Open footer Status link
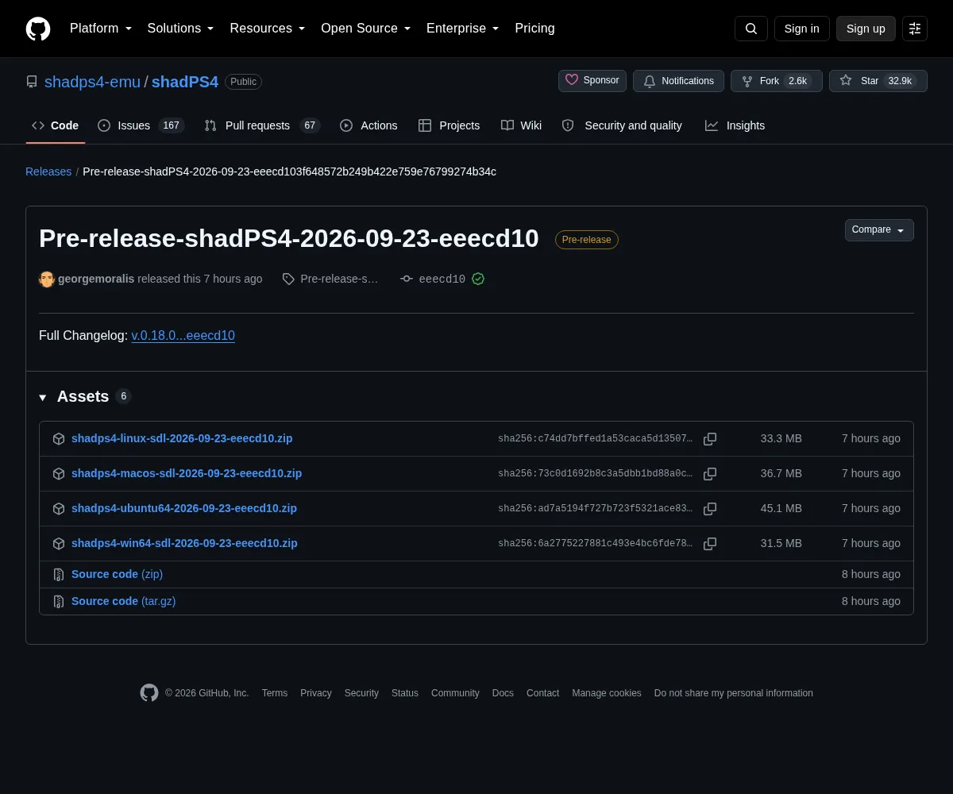Image resolution: width=953 pixels, height=794 pixels. (405, 693)
